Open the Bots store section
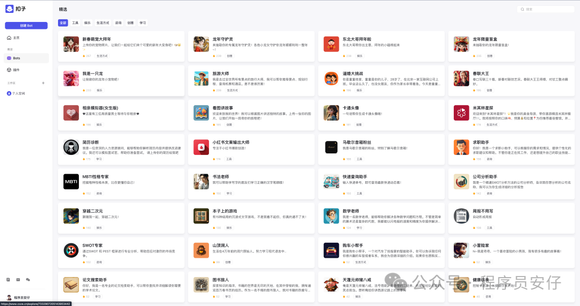 [x=26, y=58]
